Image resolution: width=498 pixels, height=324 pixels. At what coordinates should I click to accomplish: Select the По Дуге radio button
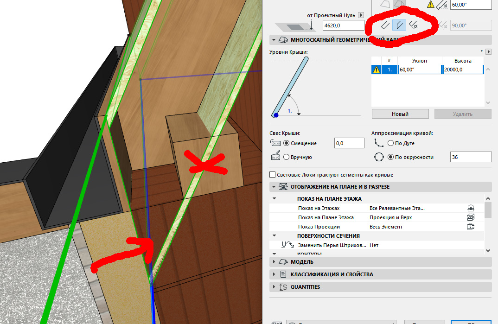click(x=390, y=143)
